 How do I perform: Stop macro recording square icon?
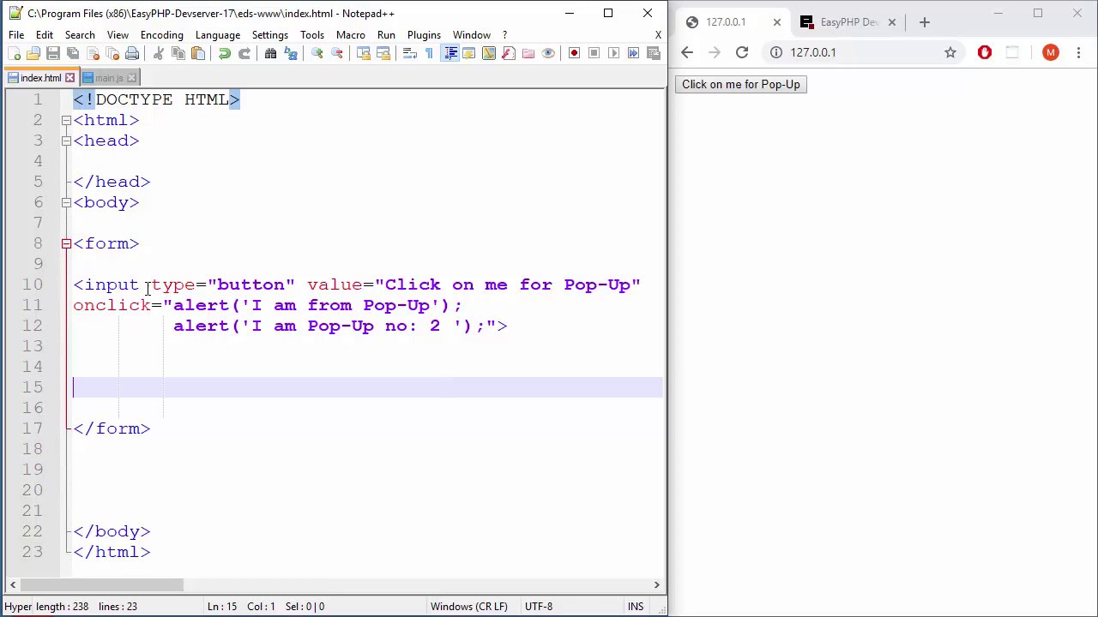[x=594, y=53]
